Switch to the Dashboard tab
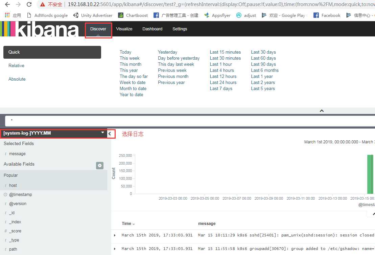Screen dimensions: 375x255 [x=153, y=29]
